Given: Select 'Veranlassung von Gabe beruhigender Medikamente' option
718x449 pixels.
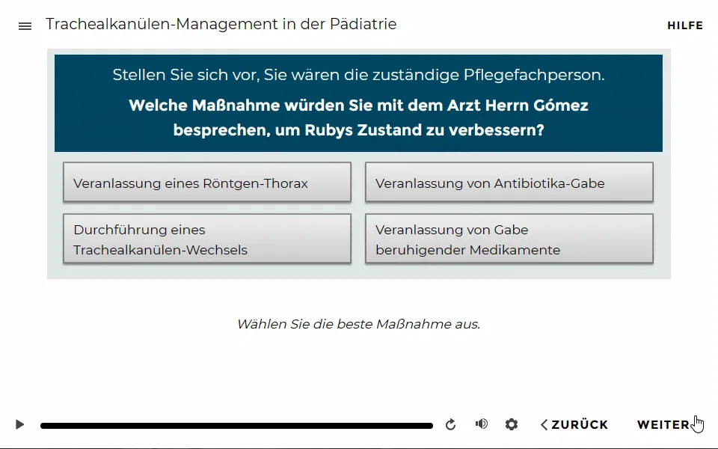Looking at the screenshot, I should click(x=509, y=239).
